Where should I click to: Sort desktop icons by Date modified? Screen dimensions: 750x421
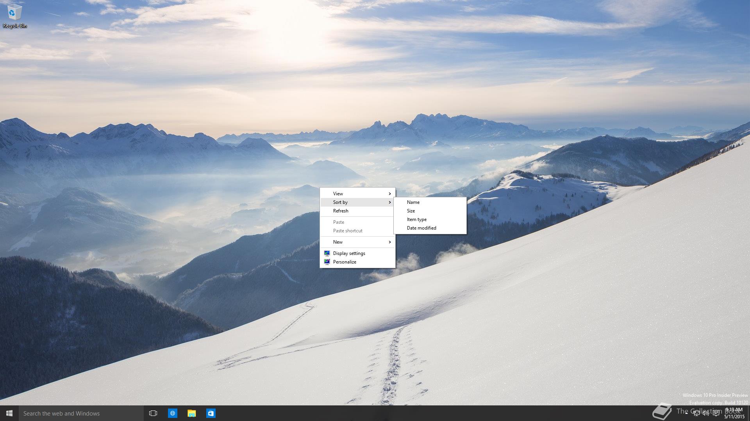click(430, 228)
